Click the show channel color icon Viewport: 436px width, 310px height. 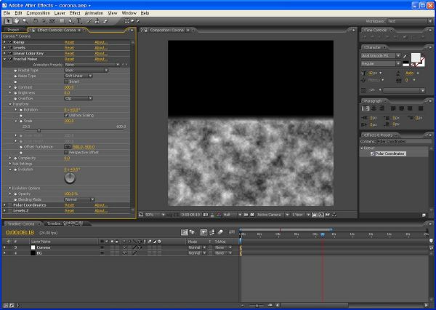pyautogui.click(x=219, y=215)
